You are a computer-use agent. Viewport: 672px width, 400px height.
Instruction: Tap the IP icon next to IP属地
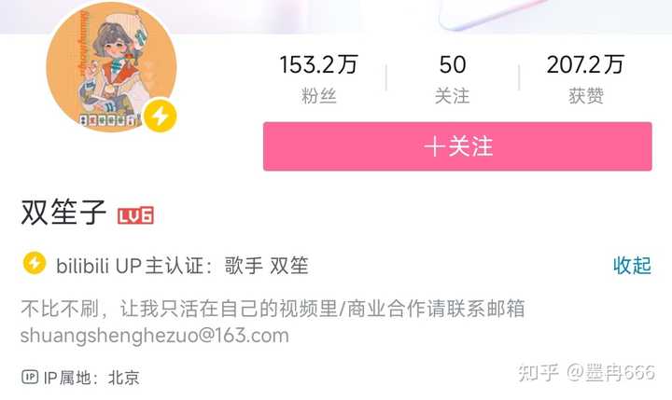30,377
